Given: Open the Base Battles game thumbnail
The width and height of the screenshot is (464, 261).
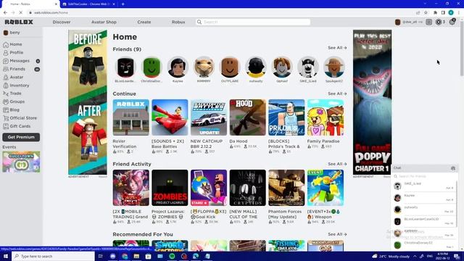Looking at the screenshot, I should pos(170,117).
